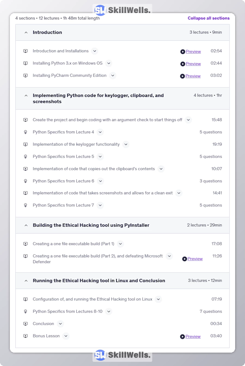Click the lightbulb quiz icon for Python Specifics from Lecture 4
Screen dimensions: 245x366
(25, 132)
